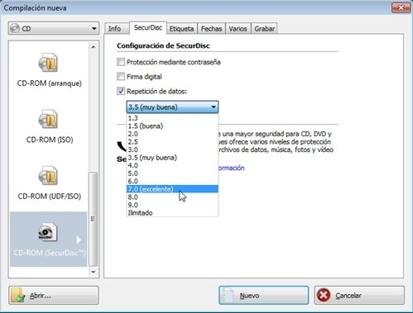The width and height of the screenshot is (413, 313).
Task: Enable Protección mediante contraseña checkbox
Action: [x=121, y=62]
